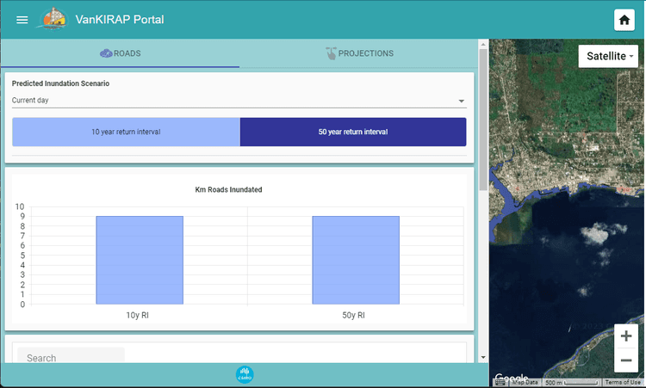This screenshot has height=388, width=646.
Task: Click the Current day dropdown arrow
Action: [x=462, y=102]
